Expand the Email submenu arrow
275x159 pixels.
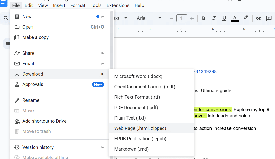103,64
